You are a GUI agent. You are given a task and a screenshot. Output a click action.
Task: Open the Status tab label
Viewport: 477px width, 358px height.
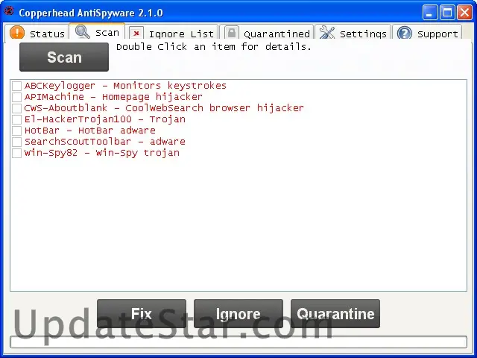click(48, 34)
